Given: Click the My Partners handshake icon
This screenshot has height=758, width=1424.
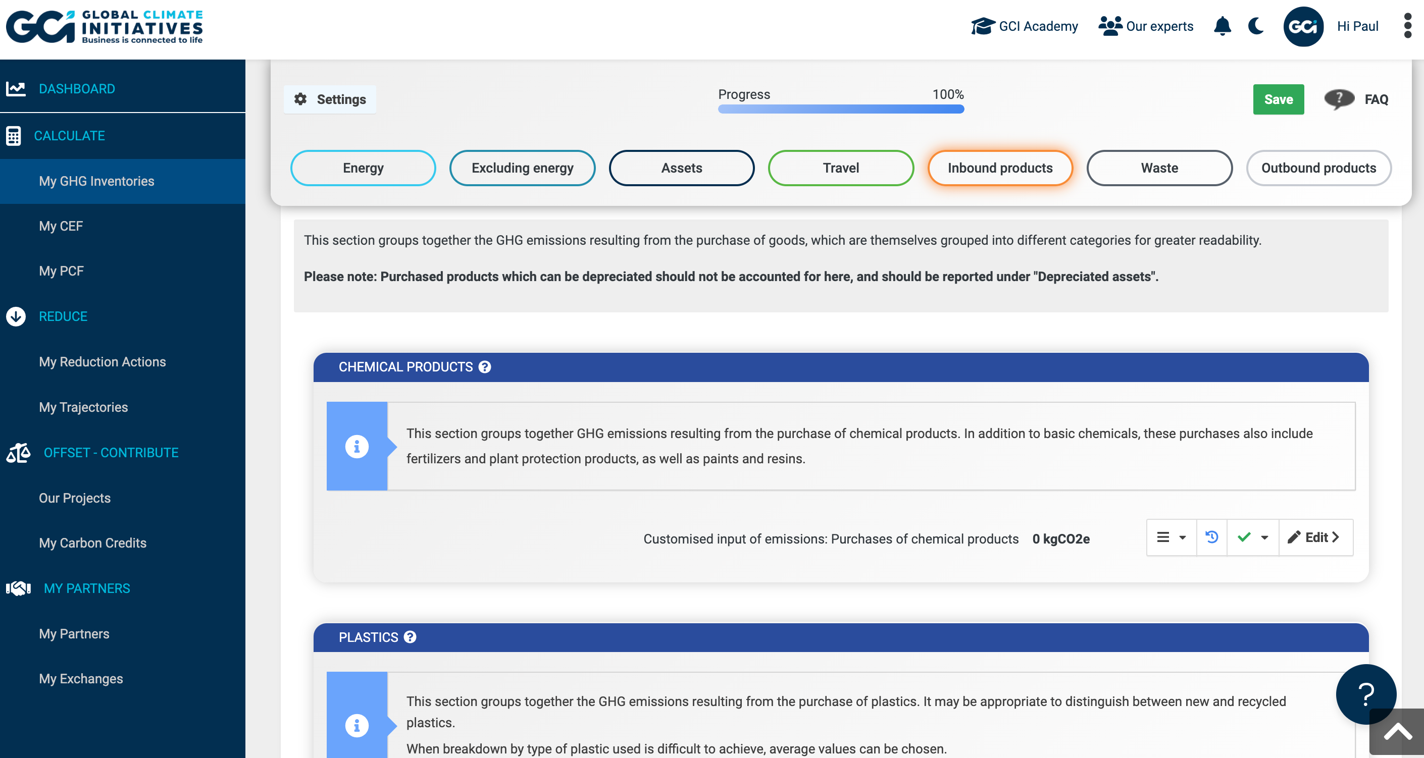Looking at the screenshot, I should point(18,588).
